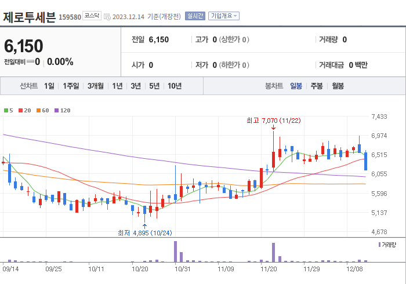
Task: Click the red 20-day moving average legend swatch
Action: (x=21, y=111)
